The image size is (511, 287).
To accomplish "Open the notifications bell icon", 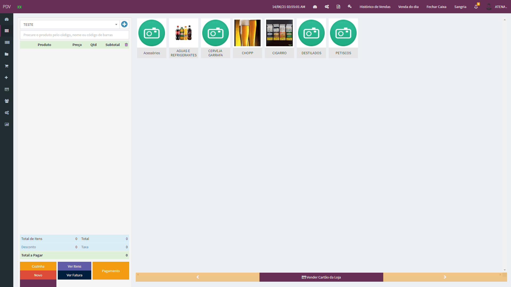I will click(476, 7).
